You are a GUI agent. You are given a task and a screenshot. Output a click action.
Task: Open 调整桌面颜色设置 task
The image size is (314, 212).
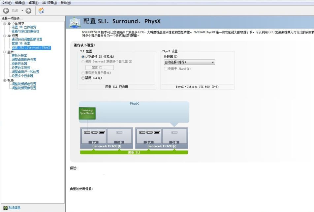pyautogui.click(x=24, y=60)
